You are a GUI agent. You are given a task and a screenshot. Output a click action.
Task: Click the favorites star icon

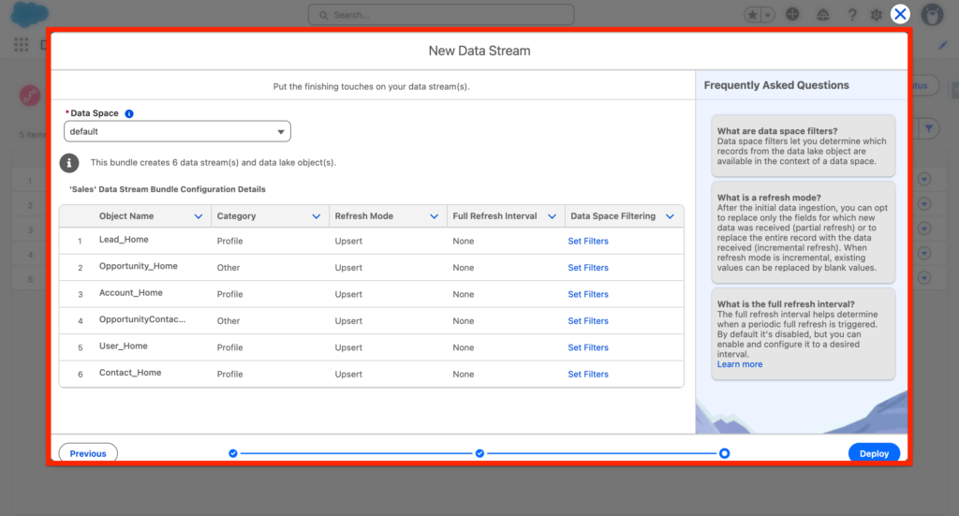(x=753, y=15)
